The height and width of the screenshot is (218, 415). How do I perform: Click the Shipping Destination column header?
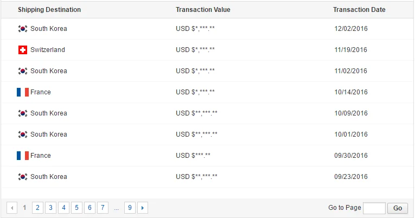(x=49, y=10)
